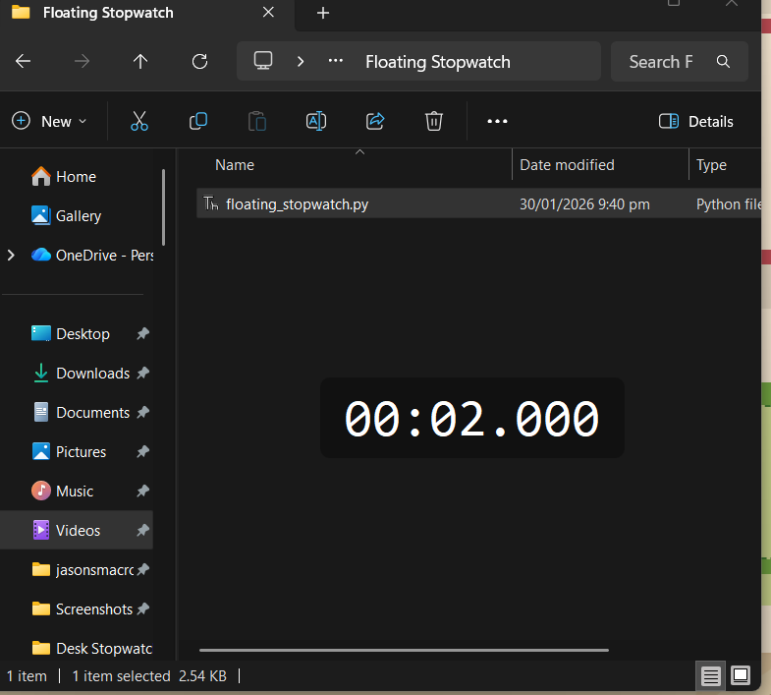
Task: Go up one folder level
Action: [x=140, y=61]
